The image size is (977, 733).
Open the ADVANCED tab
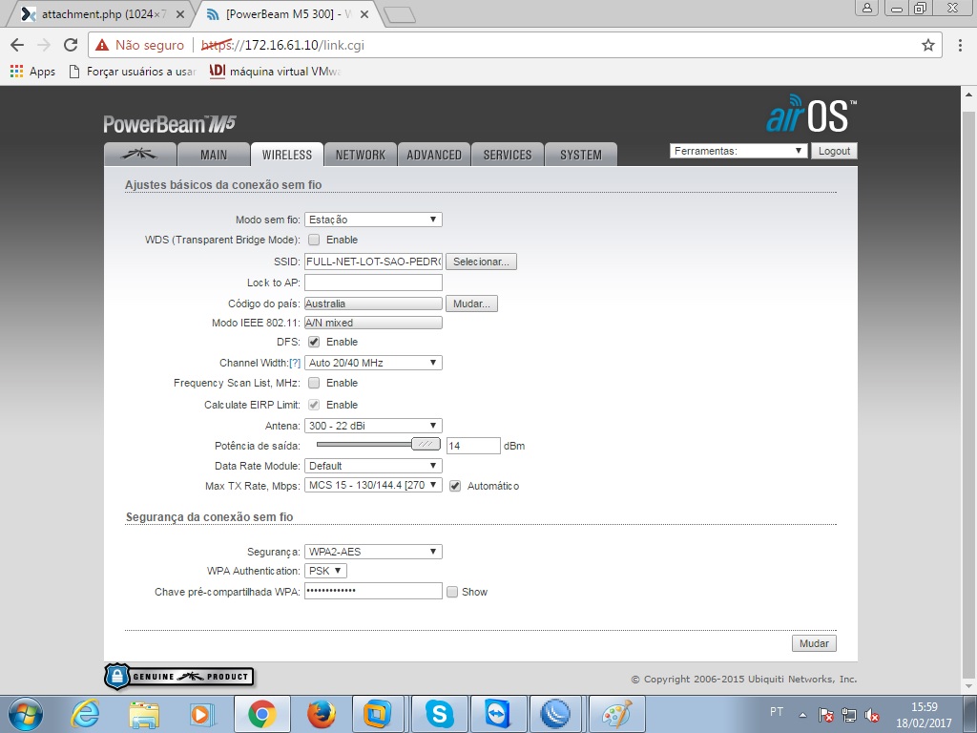click(434, 155)
